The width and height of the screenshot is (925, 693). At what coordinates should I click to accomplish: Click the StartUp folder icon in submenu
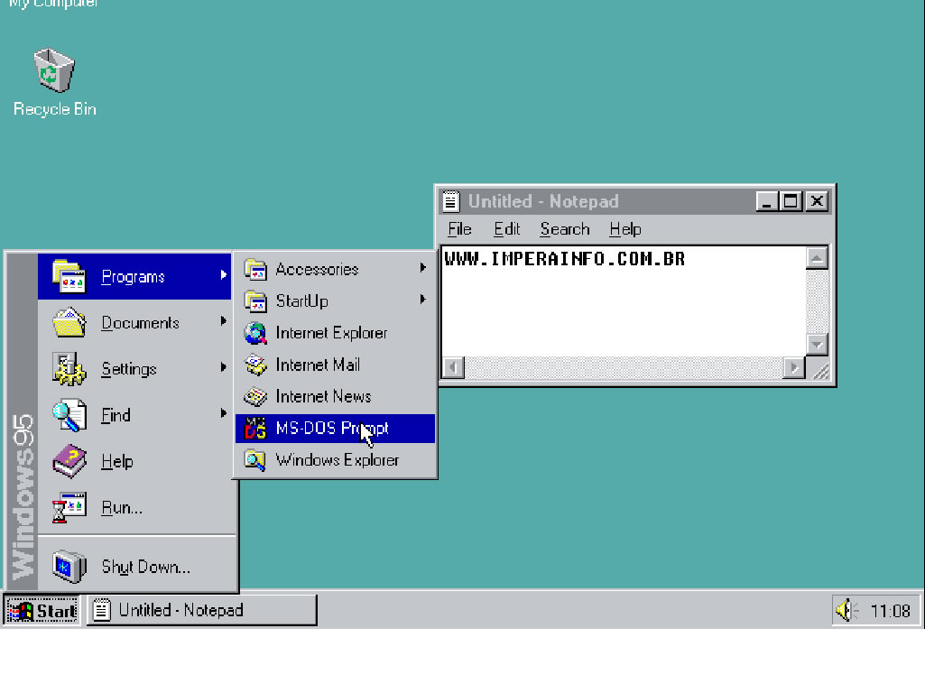(255, 301)
